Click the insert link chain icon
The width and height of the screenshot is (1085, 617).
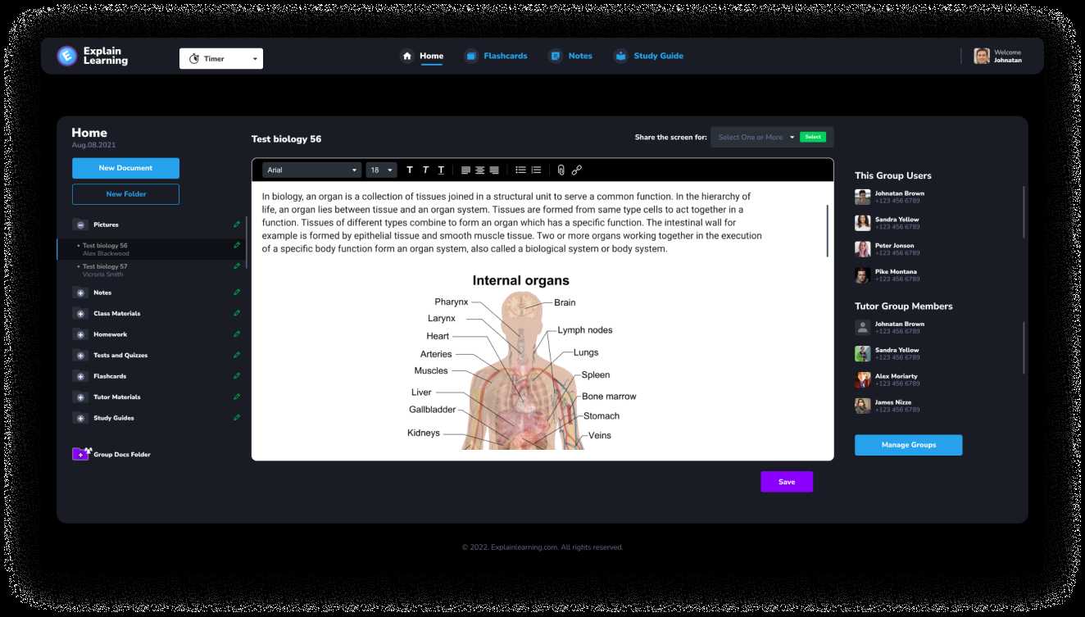(577, 170)
